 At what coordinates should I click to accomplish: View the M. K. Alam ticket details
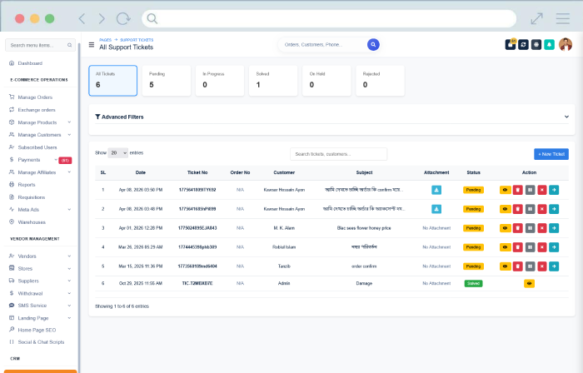tap(505, 227)
